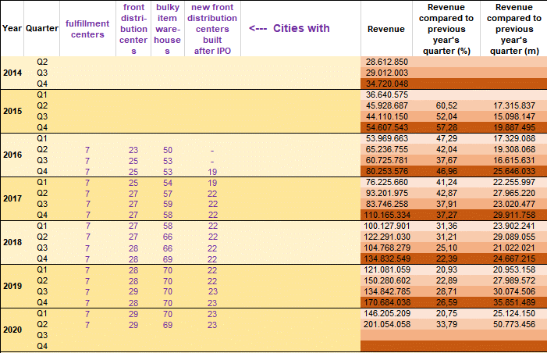This screenshot has height=353, width=547.
Task: Select the Revenue column header
Action: click(386, 29)
